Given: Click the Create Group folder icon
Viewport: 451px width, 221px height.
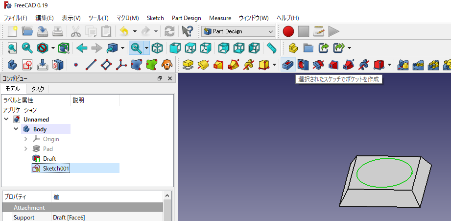Looking at the screenshot, I should pyautogui.click(x=308, y=48).
